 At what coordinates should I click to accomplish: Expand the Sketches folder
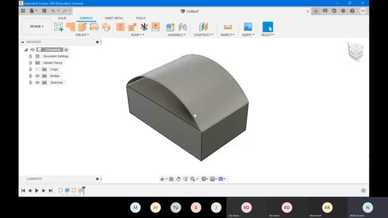31,82
